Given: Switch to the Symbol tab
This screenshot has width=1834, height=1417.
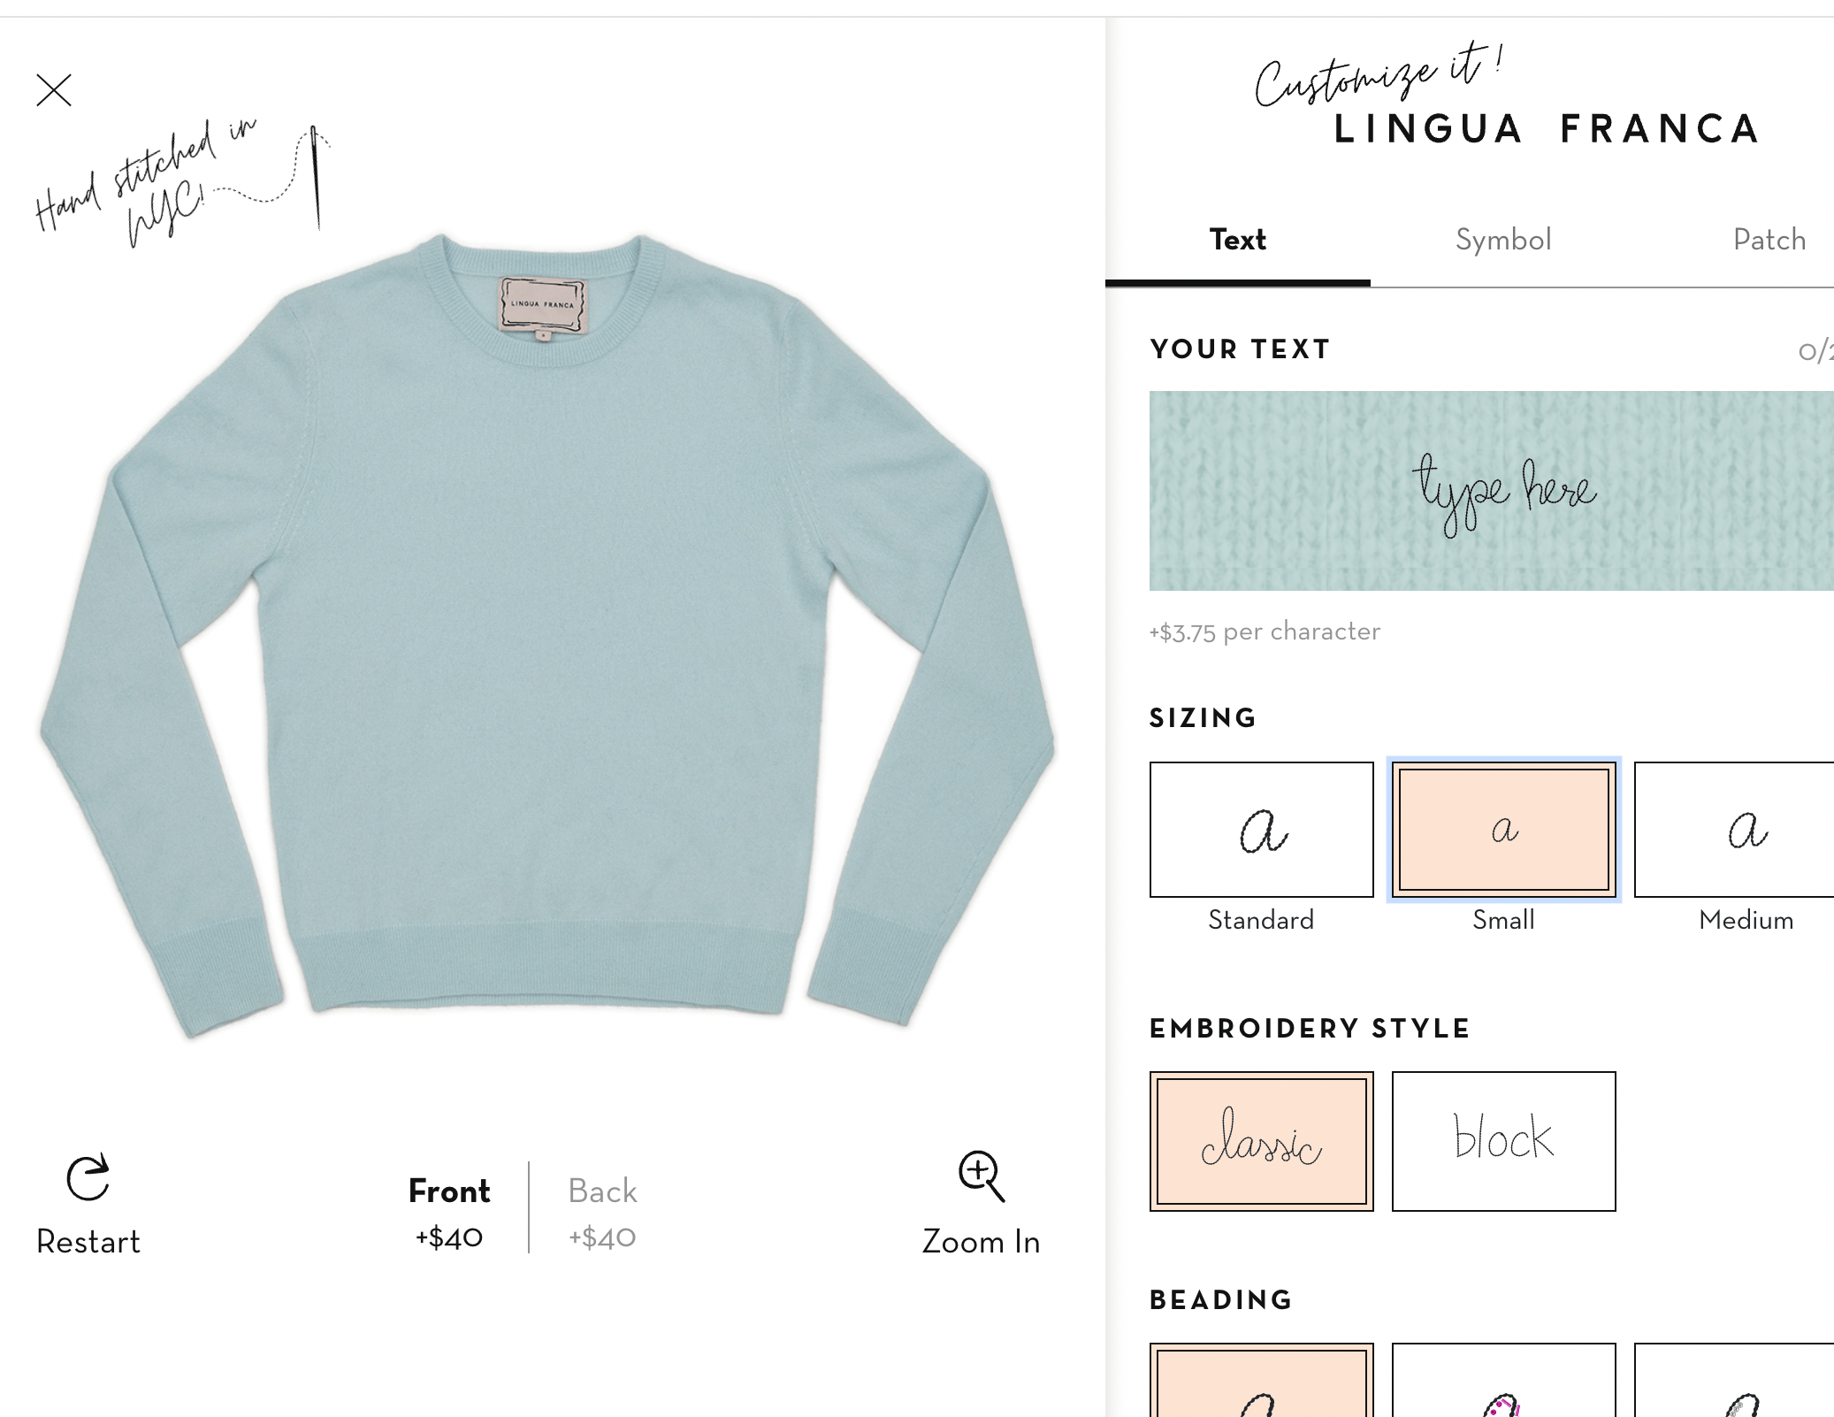Looking at the screenshot, I should [x=1503, y=240].
